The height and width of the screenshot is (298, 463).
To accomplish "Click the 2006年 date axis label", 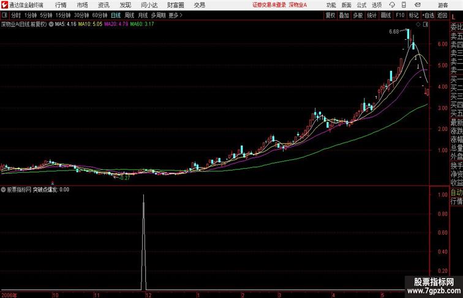I will coord(9,295).
